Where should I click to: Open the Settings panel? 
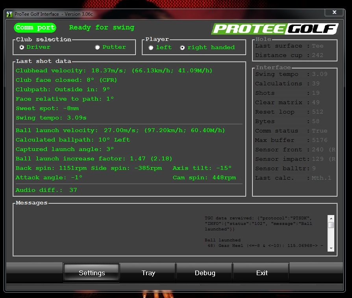pos(92,273)
